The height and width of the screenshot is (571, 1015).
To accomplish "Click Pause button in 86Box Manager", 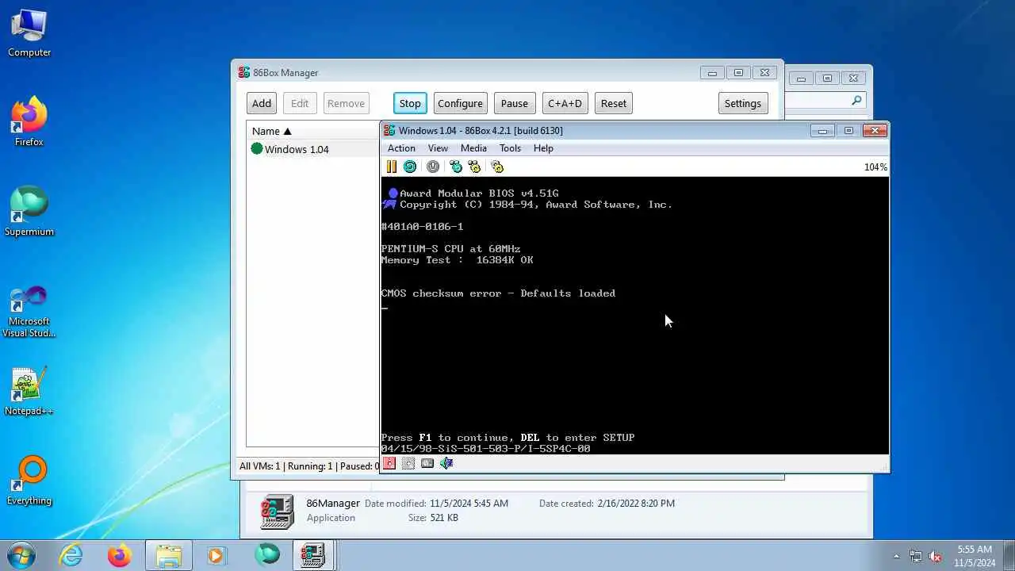I will [514, 103].
